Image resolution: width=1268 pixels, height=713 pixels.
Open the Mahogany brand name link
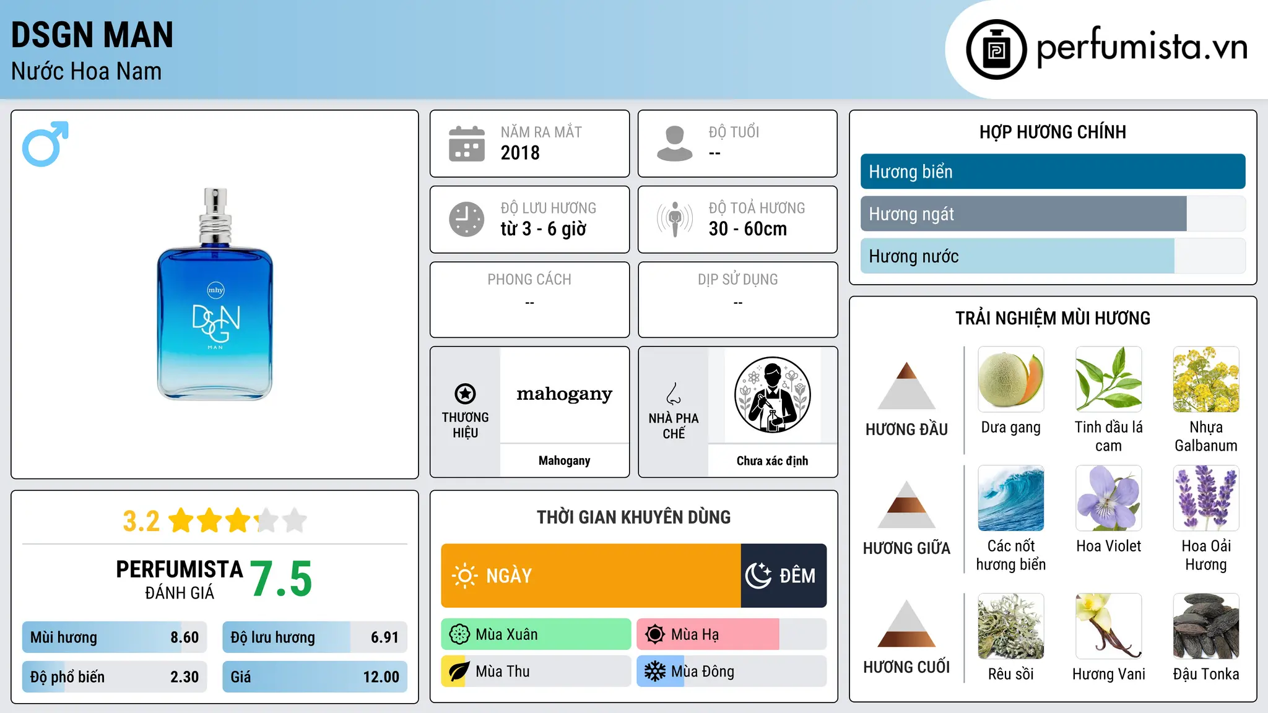564,460
